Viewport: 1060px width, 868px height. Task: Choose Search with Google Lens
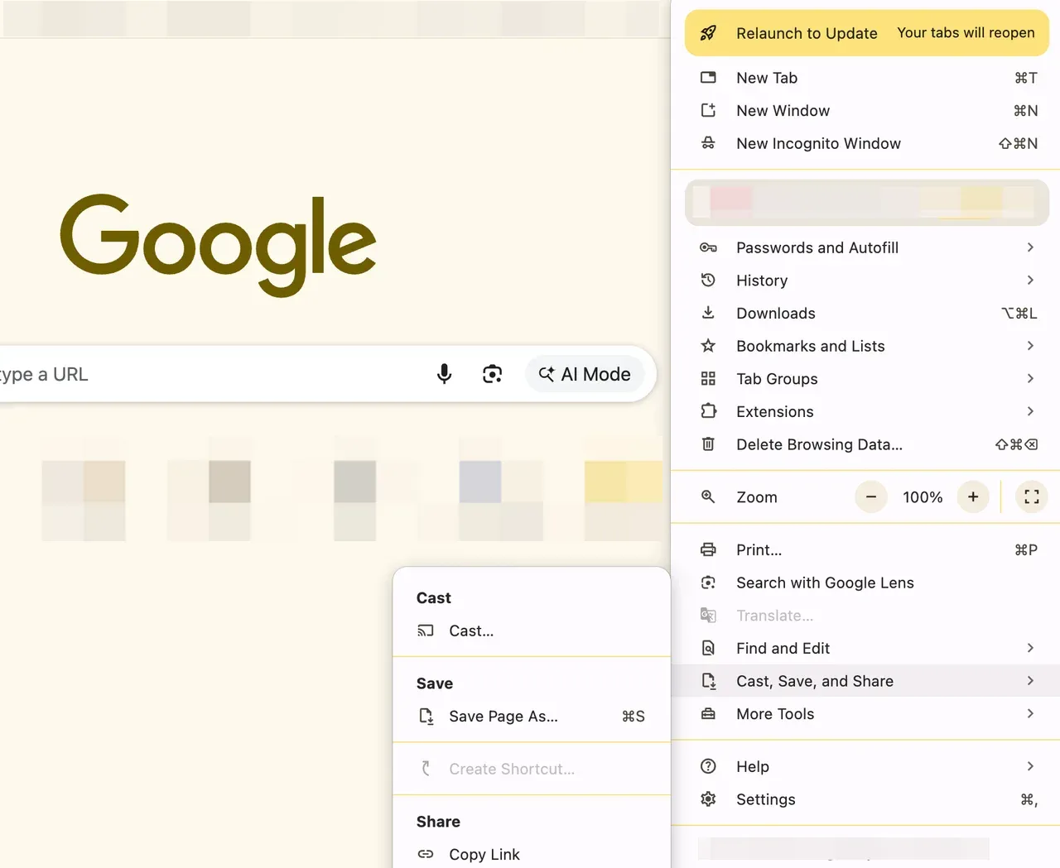tap(866, 583)
